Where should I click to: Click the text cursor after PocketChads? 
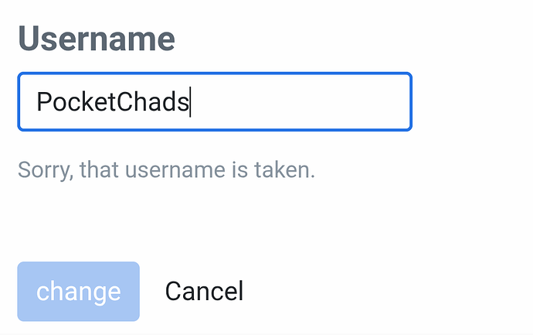point(191,102)
